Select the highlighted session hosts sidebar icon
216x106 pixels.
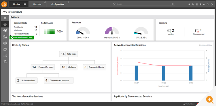coord(5,24)
